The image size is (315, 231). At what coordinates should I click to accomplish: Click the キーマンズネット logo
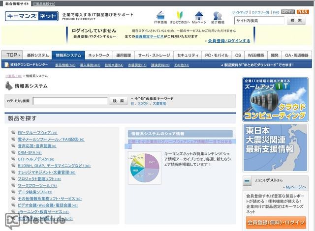point(31,16)
